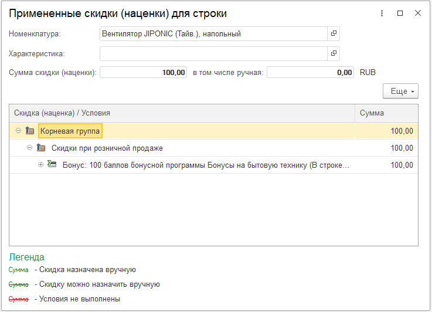Open the Номенклатура field link icon
Screen dimensions: 432x312
(334, 33)
